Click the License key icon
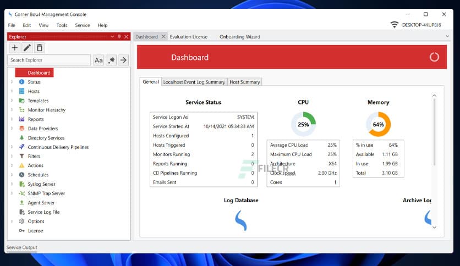The image size is (460, 266). [x=21, y=231]
